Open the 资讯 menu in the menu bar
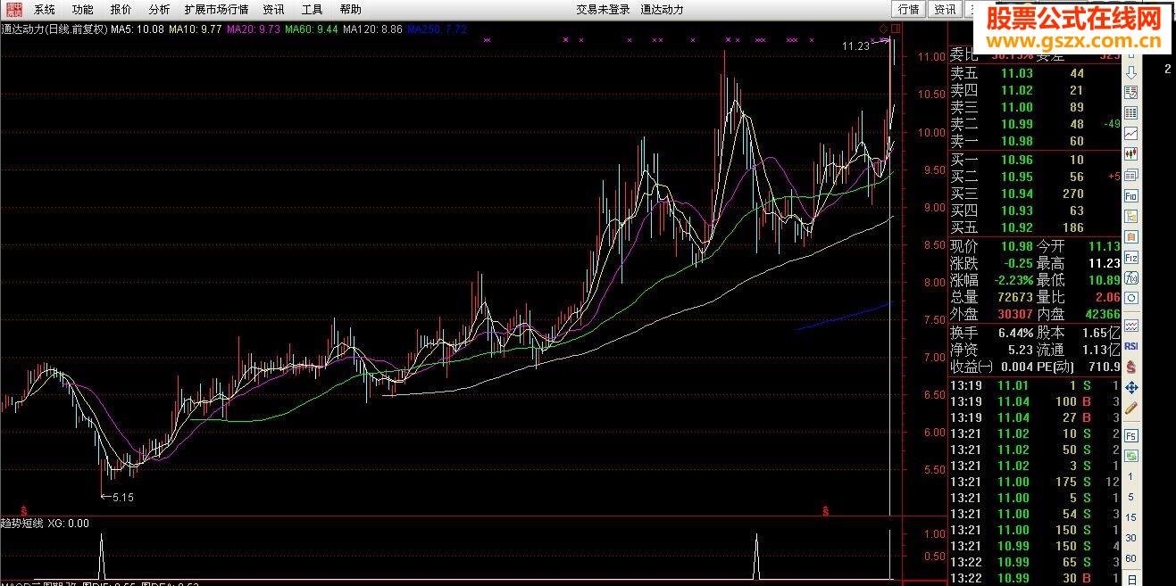Viewport: 1176px width, 586px height. pyautogui.click(x=273, y=10)
